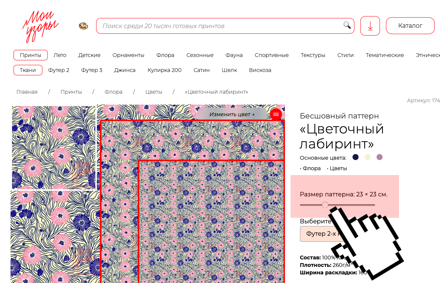Viewport: 440px width, 283px height.
Task: Switch to the Принты tab
Action: point(30,55)
